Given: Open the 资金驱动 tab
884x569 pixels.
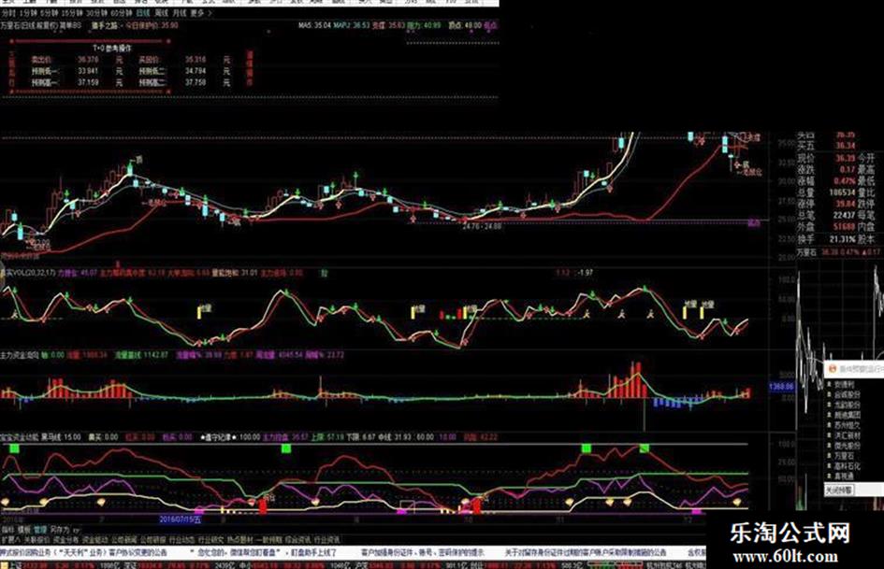Looking at the screenshot, I should (x=95, y=540).
